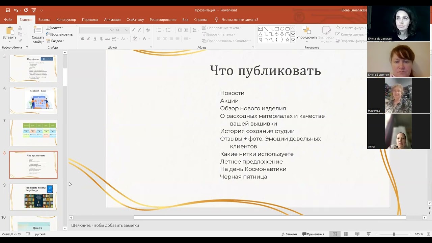Open the Рецензирование tab
Image resolution: width=432 pixels, height=243 pixels.
pyautogui.click(x=163, y=20)
